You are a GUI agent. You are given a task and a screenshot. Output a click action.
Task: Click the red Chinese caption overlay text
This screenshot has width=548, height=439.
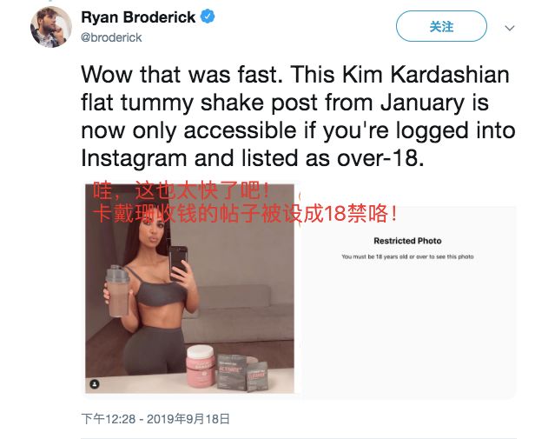246,203
